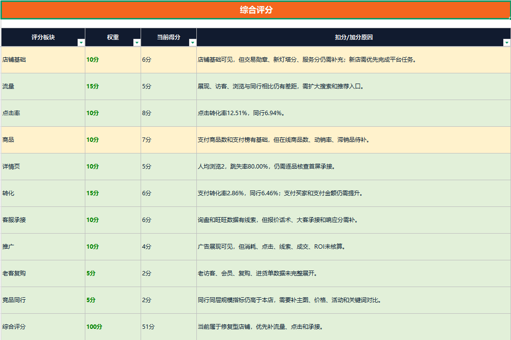Select the 竞品同行 row label cell
This screenshot has height=340, width=511.
43,300
